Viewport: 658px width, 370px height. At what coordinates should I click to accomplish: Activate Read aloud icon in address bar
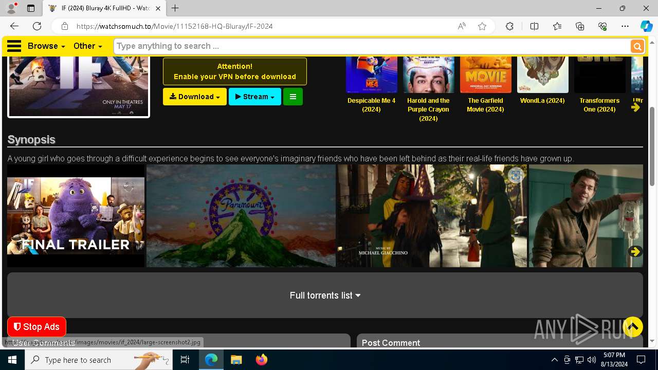point(462,26)
